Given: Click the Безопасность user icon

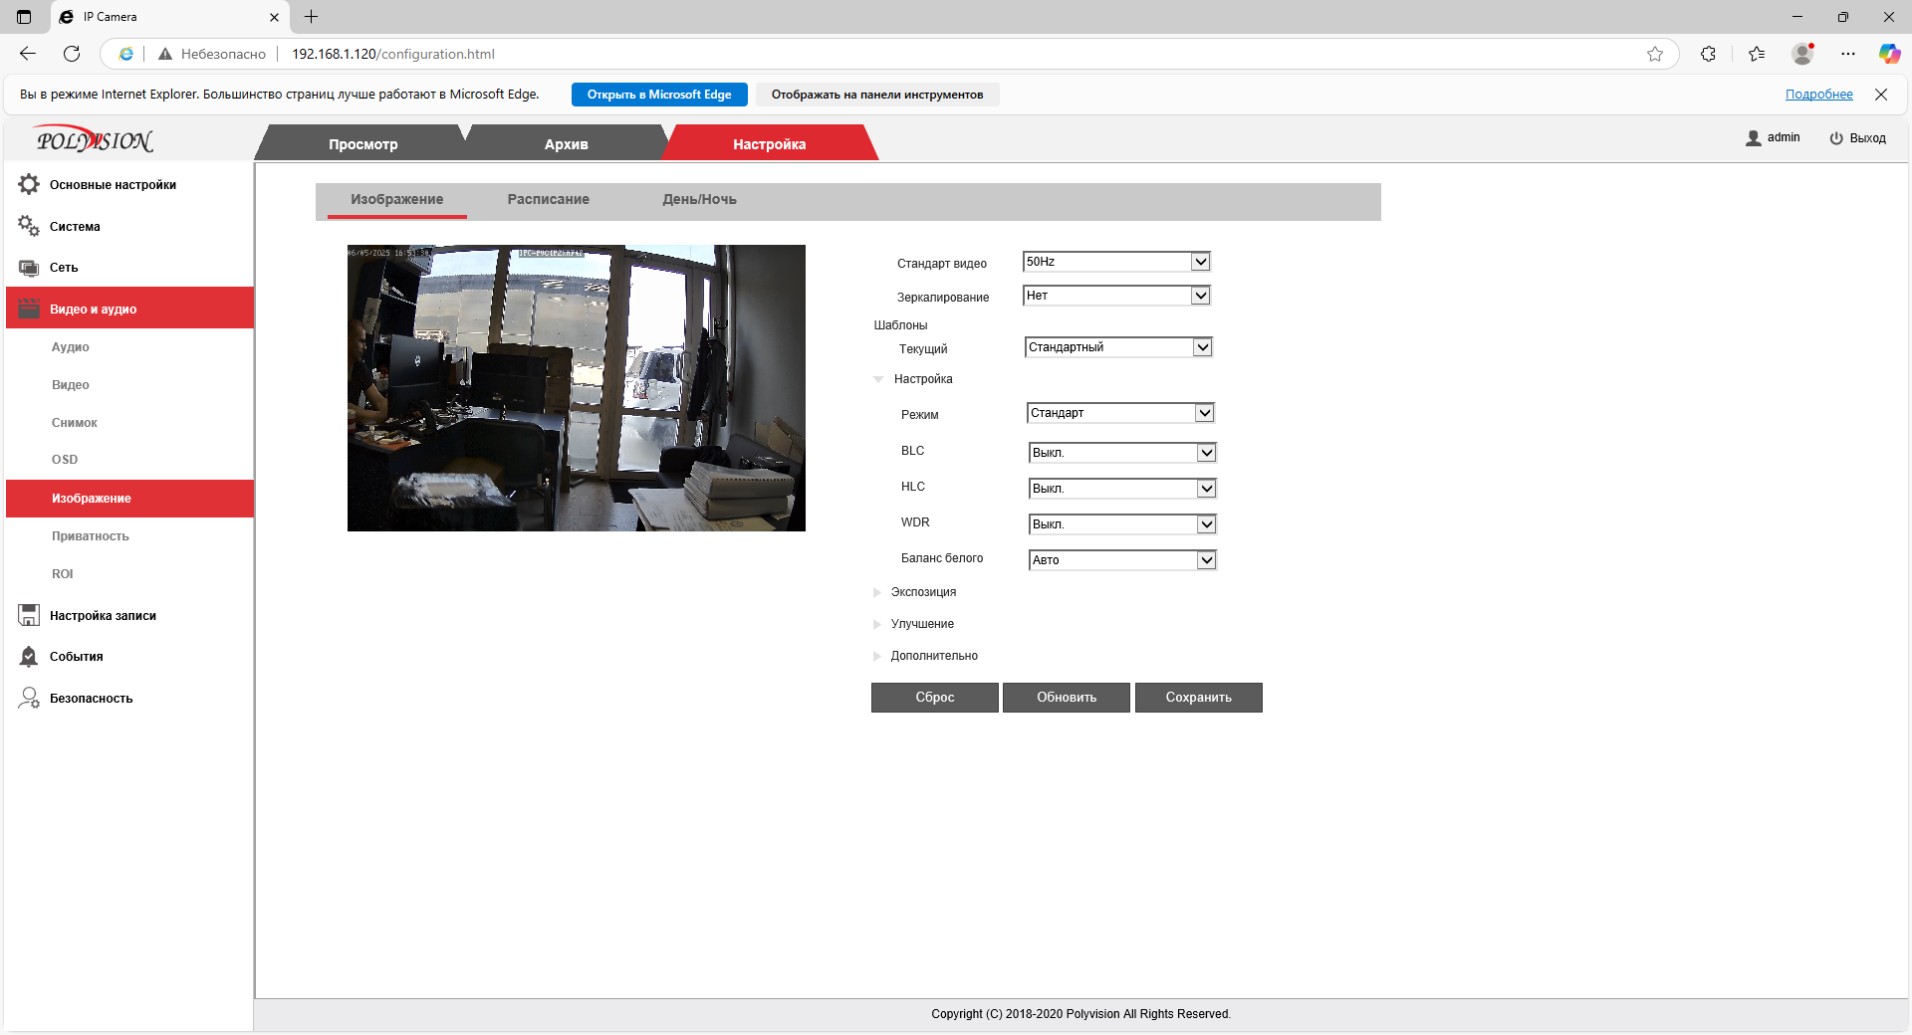Looking at the screenshot, I should point(29,698).
